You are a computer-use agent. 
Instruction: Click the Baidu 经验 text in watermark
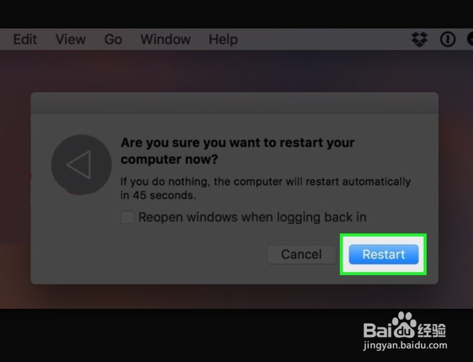[x=432, y=330]
